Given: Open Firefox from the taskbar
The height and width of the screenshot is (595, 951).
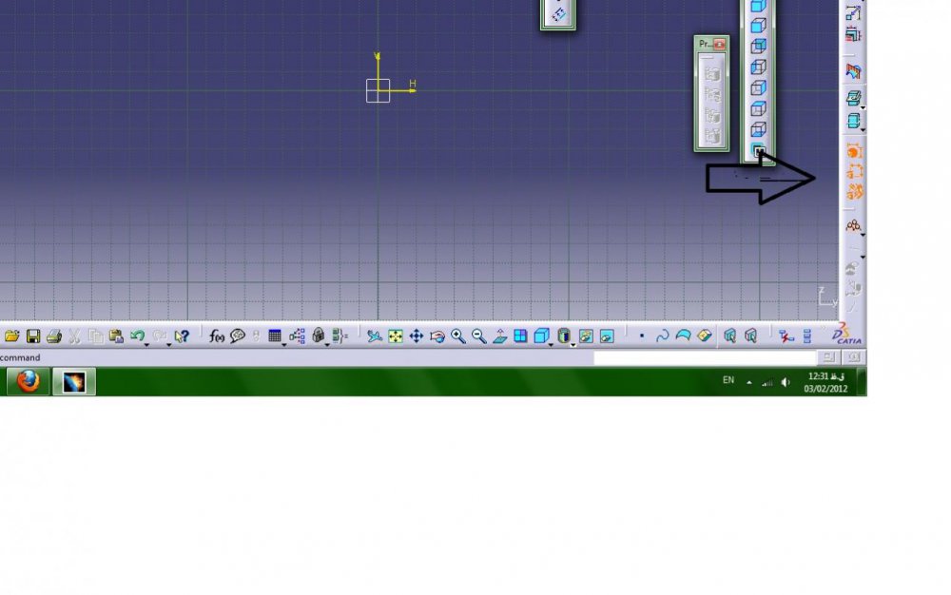Looking at the screenshot, I should (x=29, y=382).
